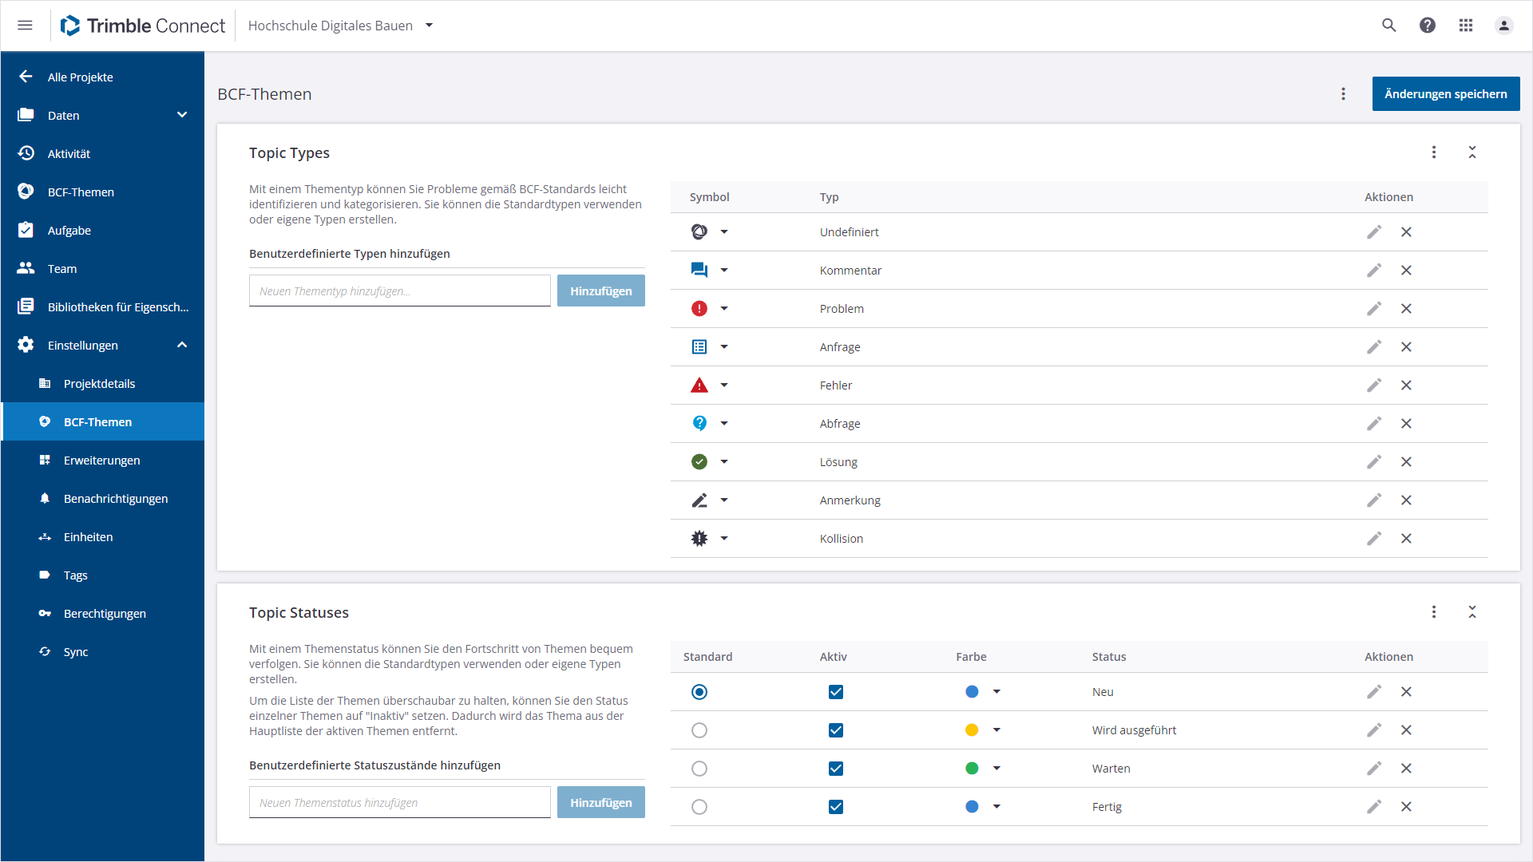Edit the Warten status entry

coord(1373,769)
